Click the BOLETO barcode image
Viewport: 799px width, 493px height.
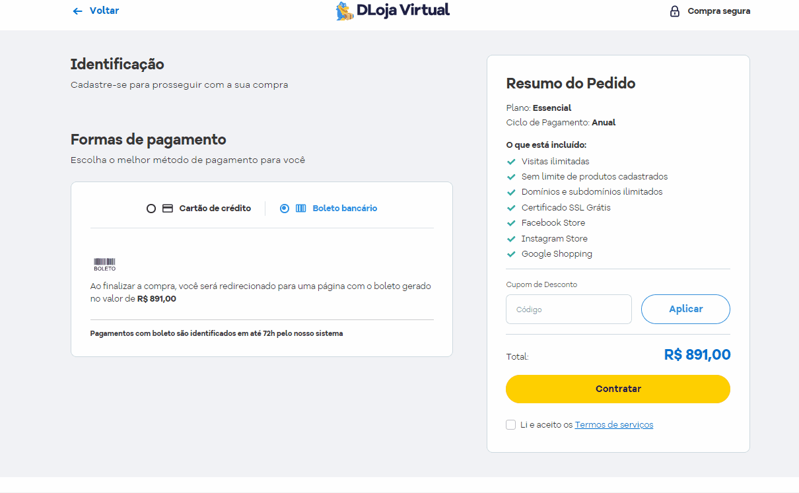pos(104,264)
